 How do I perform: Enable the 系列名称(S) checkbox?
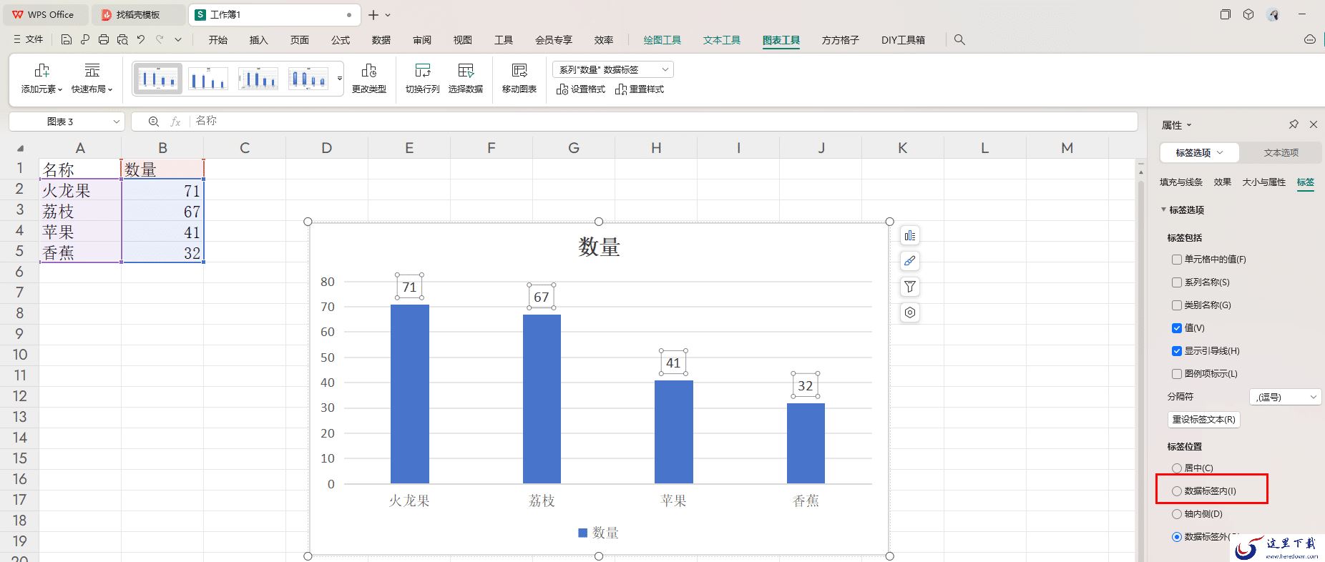coord(1177,282)
